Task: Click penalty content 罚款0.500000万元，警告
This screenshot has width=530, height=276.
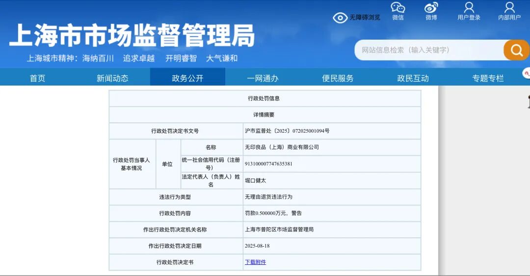Action: pos(273,213)
